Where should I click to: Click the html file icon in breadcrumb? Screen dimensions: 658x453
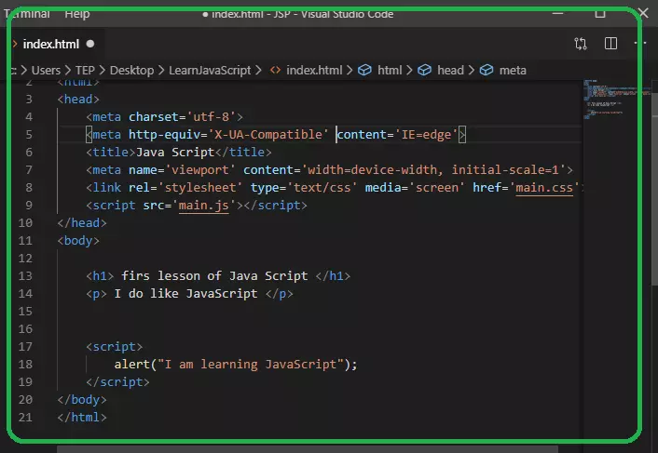275,71
